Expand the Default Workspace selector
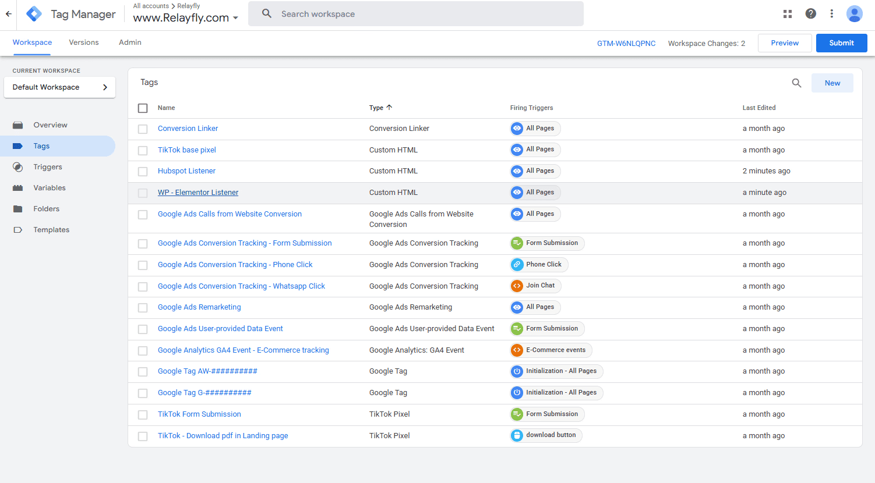 pyautogui.click(x=59, y=87)
